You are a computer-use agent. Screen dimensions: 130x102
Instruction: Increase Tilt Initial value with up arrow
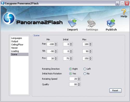click(x=71, y=51)
